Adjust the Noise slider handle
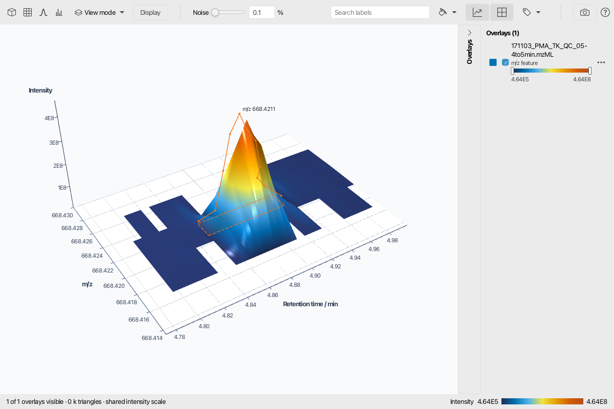The height and width of the screenshot is (409, 614). [x=215, y=12]
